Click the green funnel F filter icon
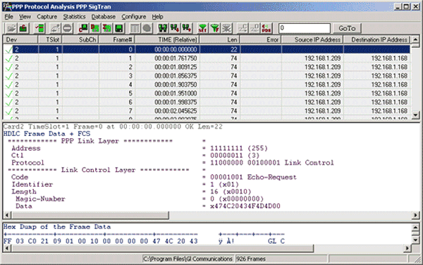Image resolution: width=423 pixels, height=265 pixels. click(215, 28)
